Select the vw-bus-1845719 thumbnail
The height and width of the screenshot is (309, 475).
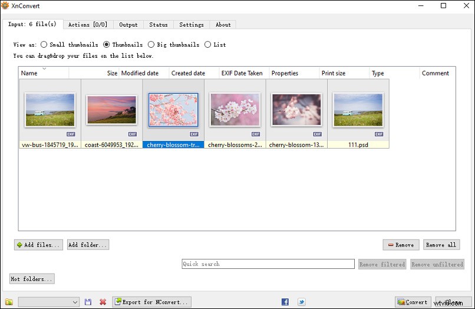pos(50,110)
